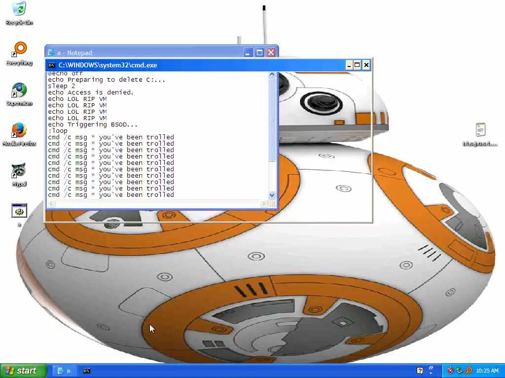Click the cmd.exe title bar system icon
Viewport: 505px width, 378px height.
pyautogui.click(x=51, y=65)
